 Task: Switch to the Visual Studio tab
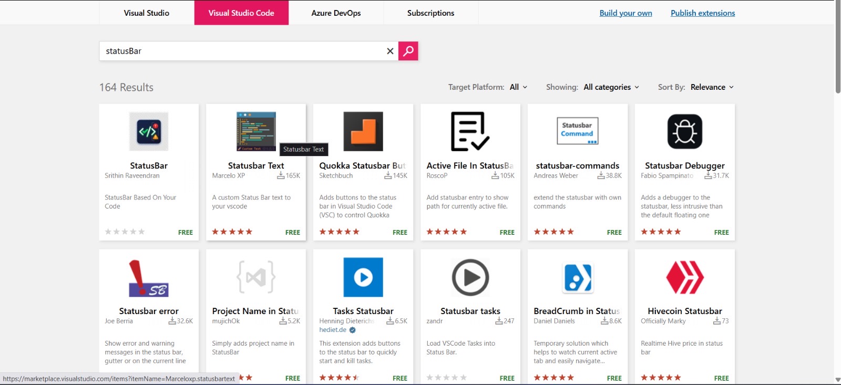tap(147, 13)
